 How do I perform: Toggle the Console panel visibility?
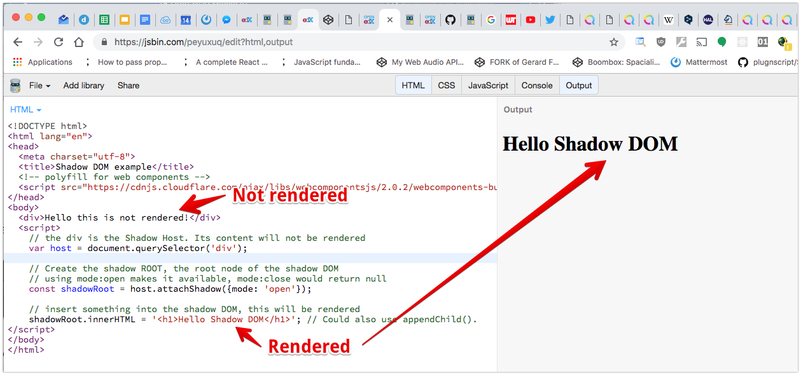tap(536, 85)
